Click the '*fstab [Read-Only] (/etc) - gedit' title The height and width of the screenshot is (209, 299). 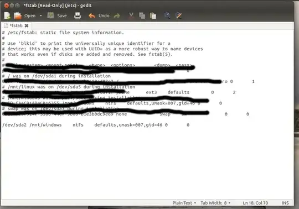click(58, 6)
